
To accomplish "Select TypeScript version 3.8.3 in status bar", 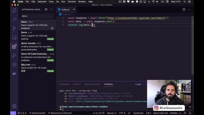I will (x=149, y=113).
